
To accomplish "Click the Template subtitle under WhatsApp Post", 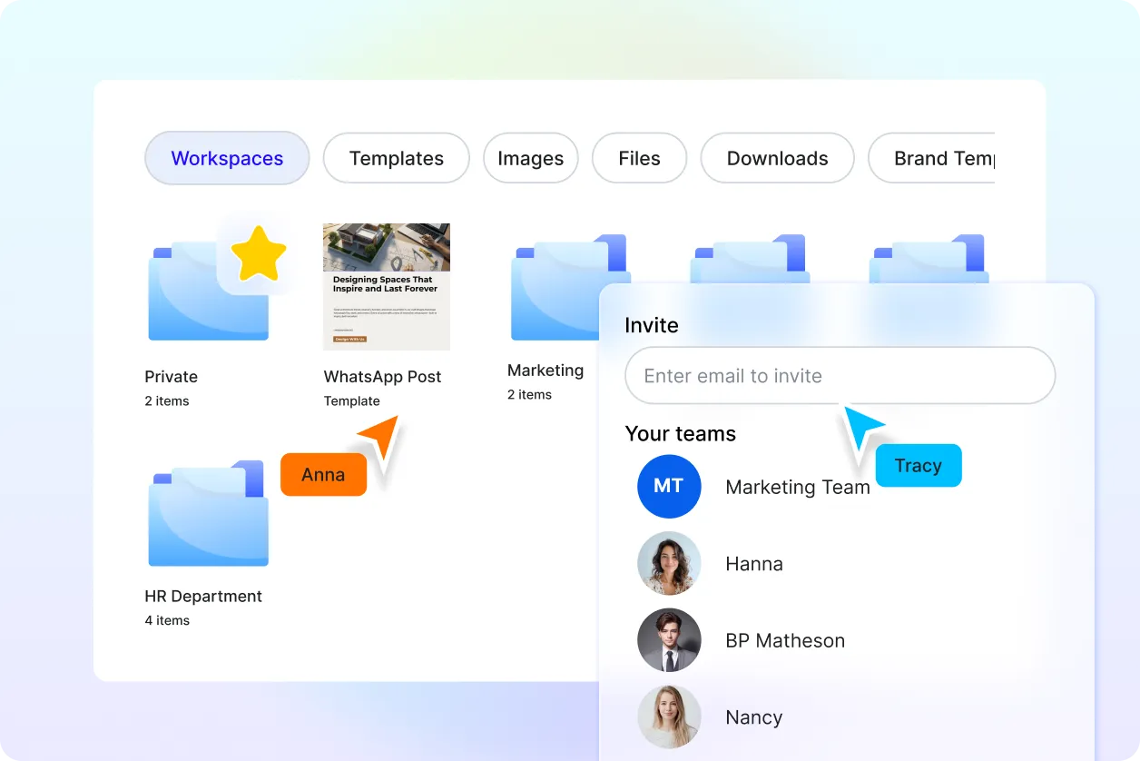I will tap(351, 400).
